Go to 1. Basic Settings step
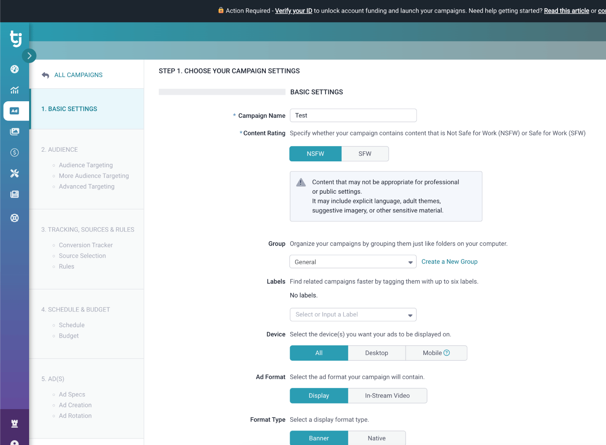The width and height of the screenshot is (606, 445). (x=69, y=109)
